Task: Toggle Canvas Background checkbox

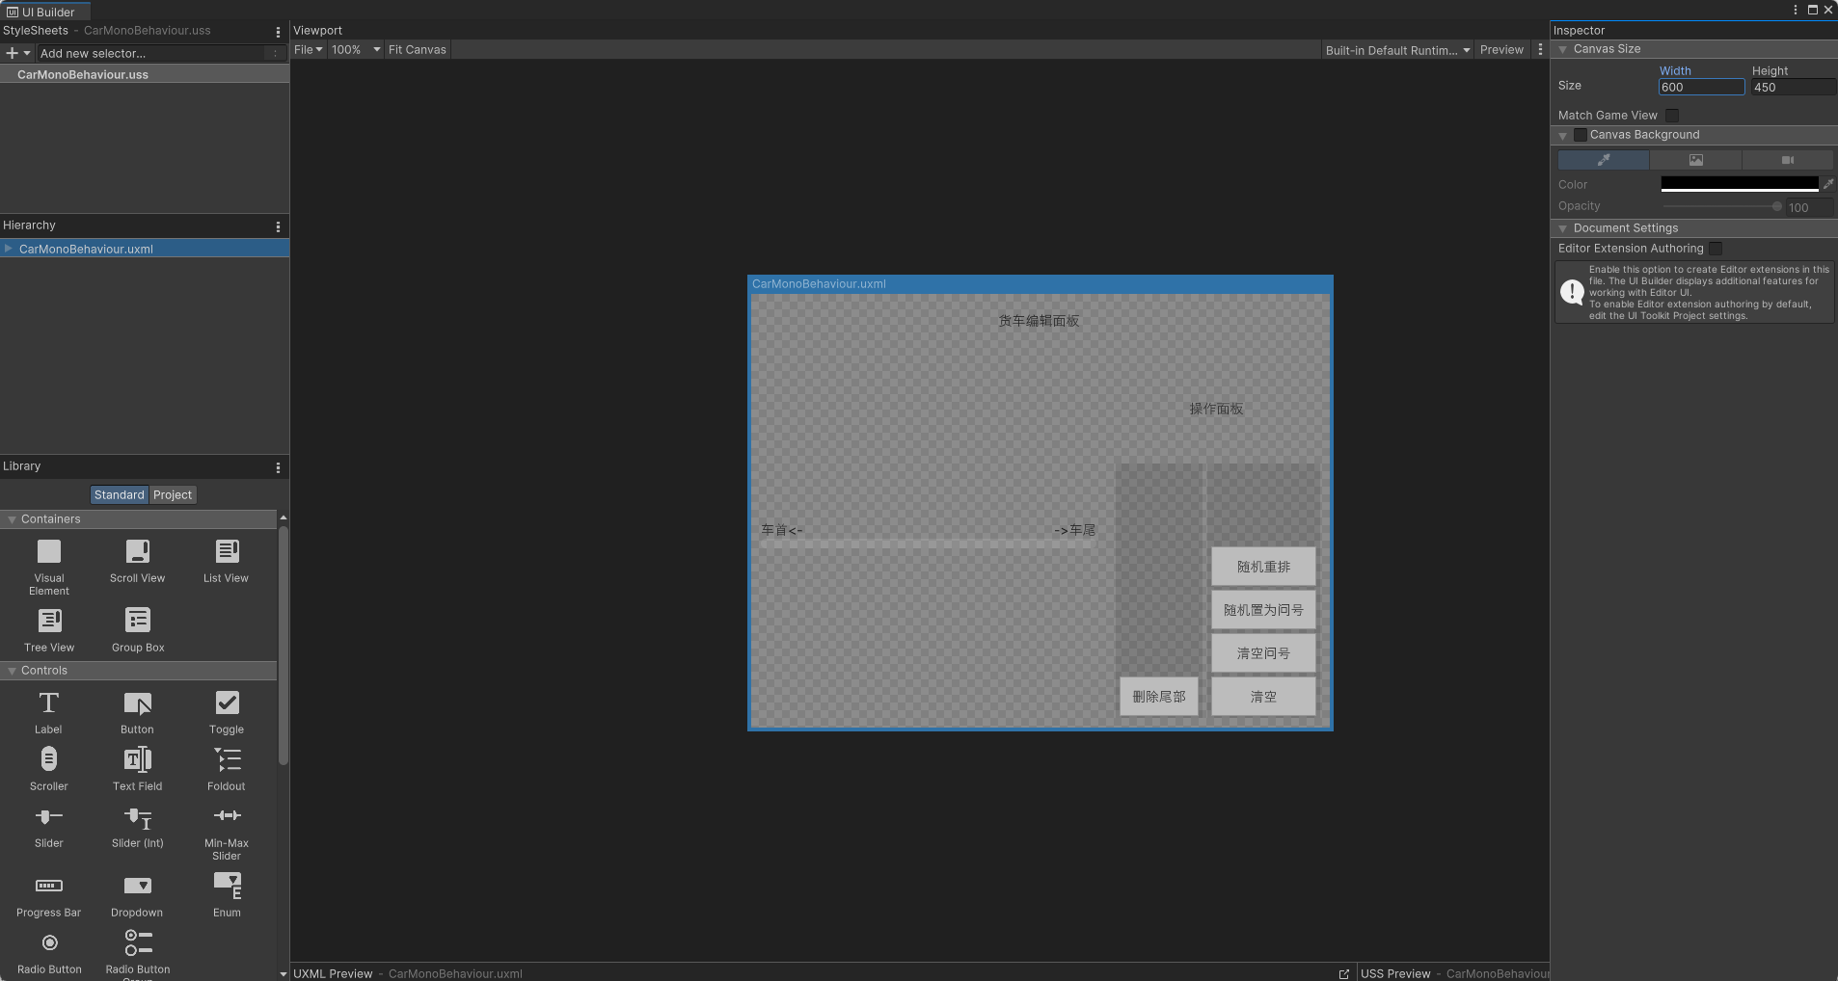Action: pyautogui.click(x=1580, y=135)
